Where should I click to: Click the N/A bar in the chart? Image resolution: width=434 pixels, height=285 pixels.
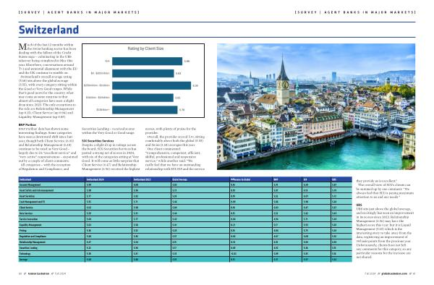tap(148, 61)
